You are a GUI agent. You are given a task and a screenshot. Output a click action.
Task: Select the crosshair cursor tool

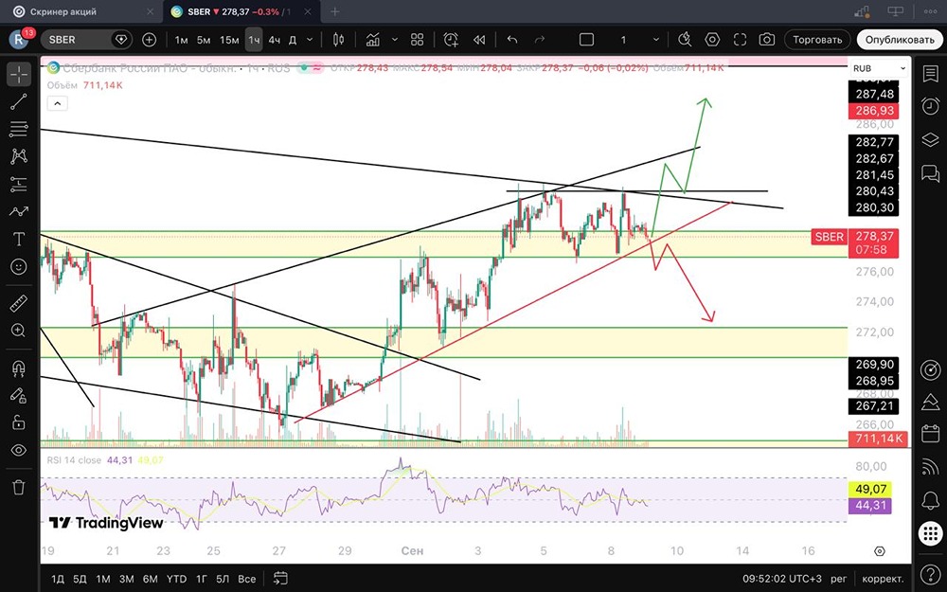tap(19, 75)
